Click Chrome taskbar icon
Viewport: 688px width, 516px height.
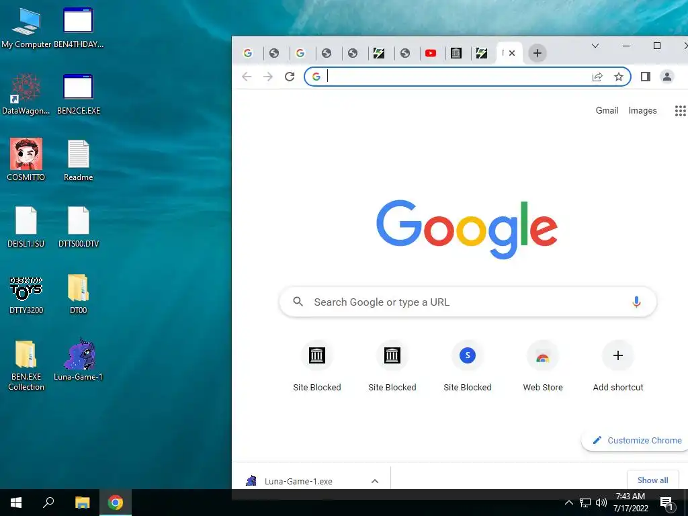116,503
